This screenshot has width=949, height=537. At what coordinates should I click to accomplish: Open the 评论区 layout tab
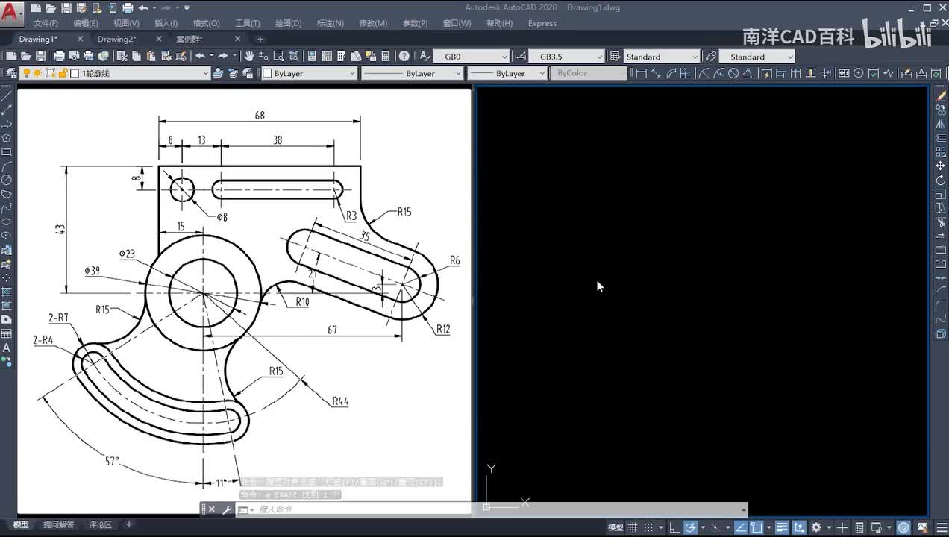point(100,525)
